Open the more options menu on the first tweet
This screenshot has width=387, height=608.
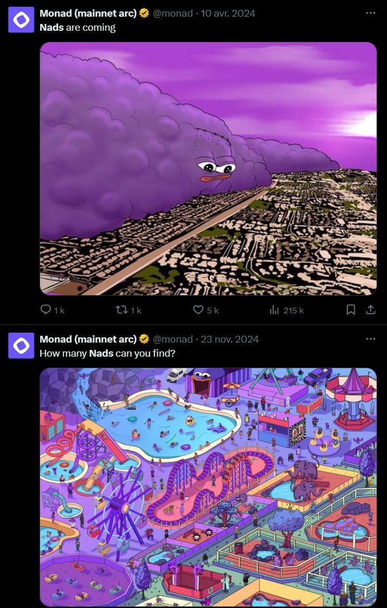(x=370, y=13)
